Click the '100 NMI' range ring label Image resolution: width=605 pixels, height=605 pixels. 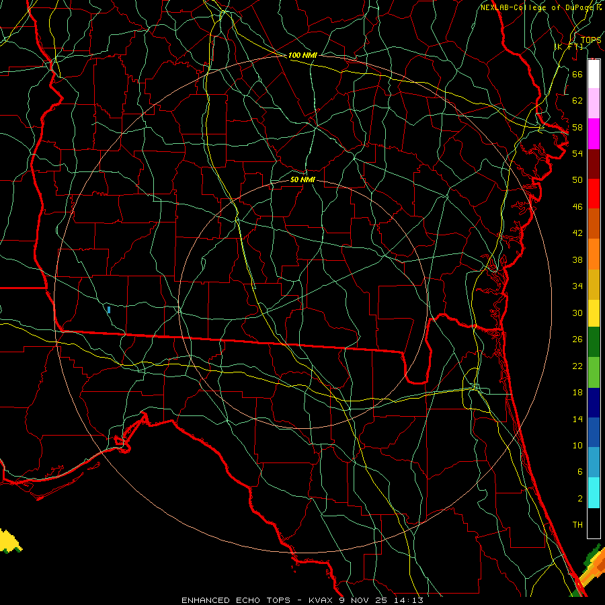pyautogui.click(x=302, y=56)
